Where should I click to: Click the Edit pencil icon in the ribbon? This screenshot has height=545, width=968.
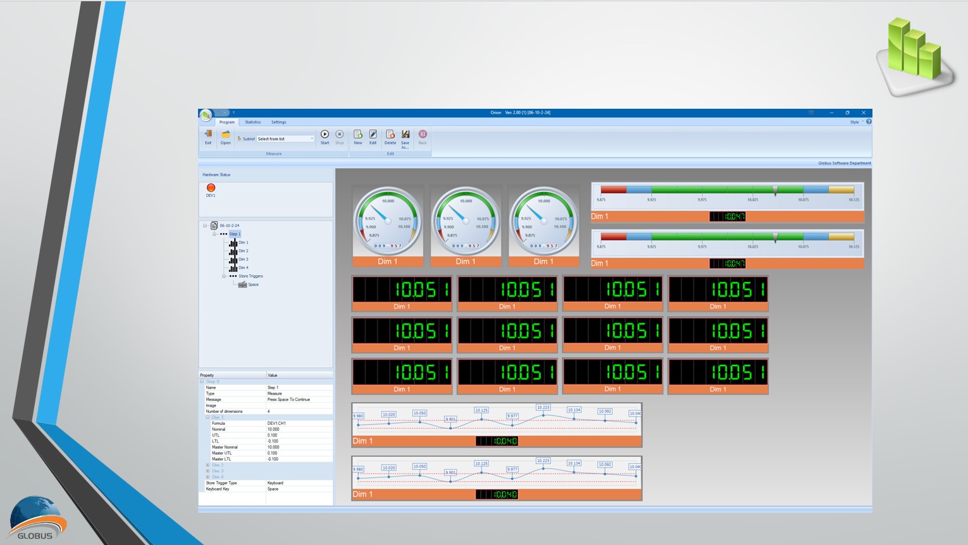[x=373, y=134]
